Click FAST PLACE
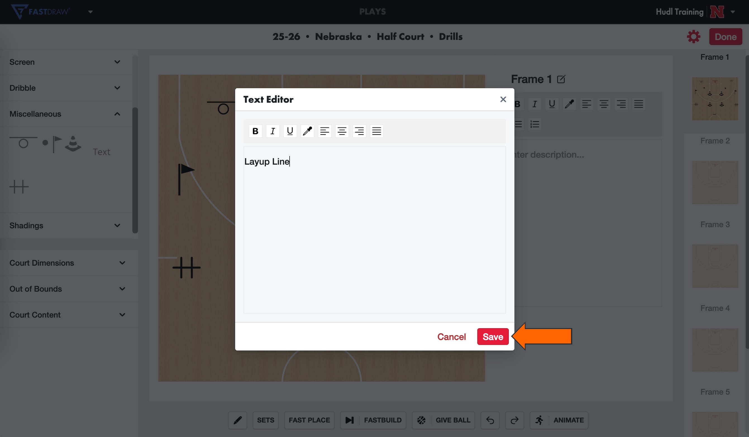This screenshot has width=749, height=437. tap(309, 420)
